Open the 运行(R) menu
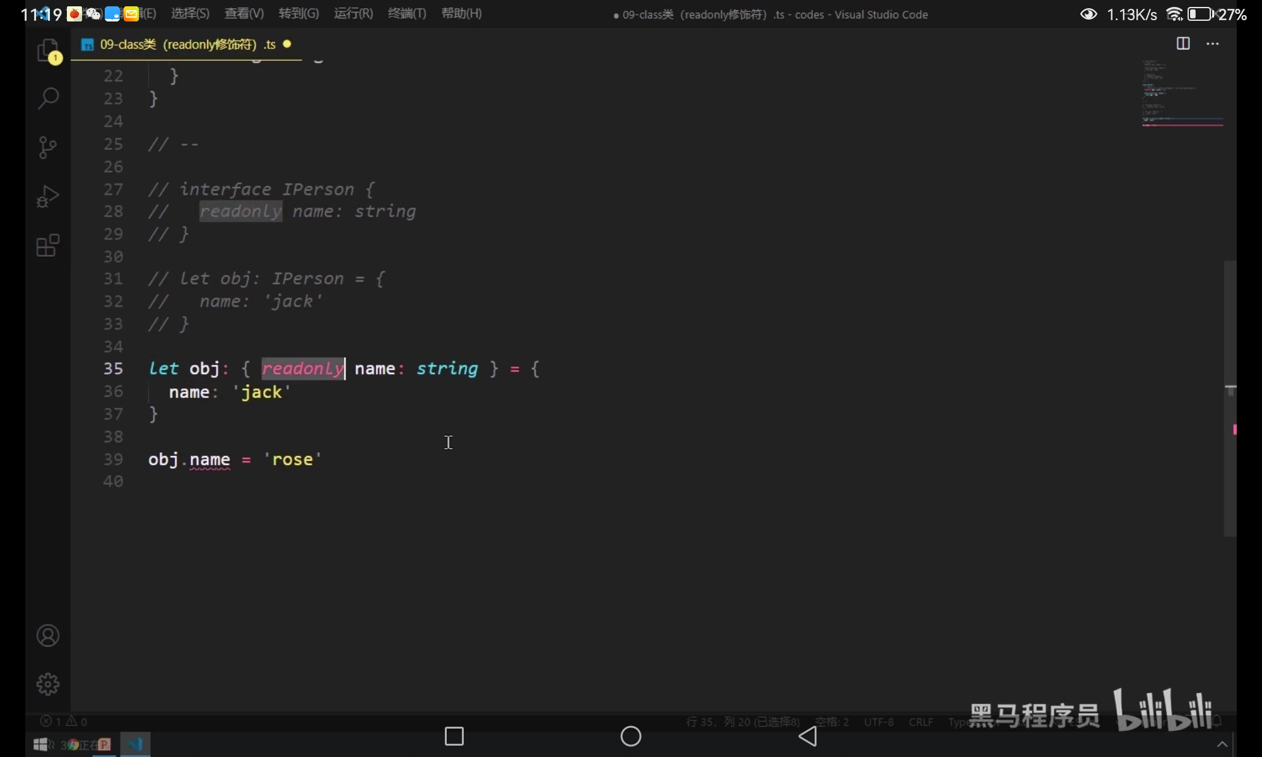This screenshot has width=1262, height=757. pyautogui.click(x=353, y=13)
